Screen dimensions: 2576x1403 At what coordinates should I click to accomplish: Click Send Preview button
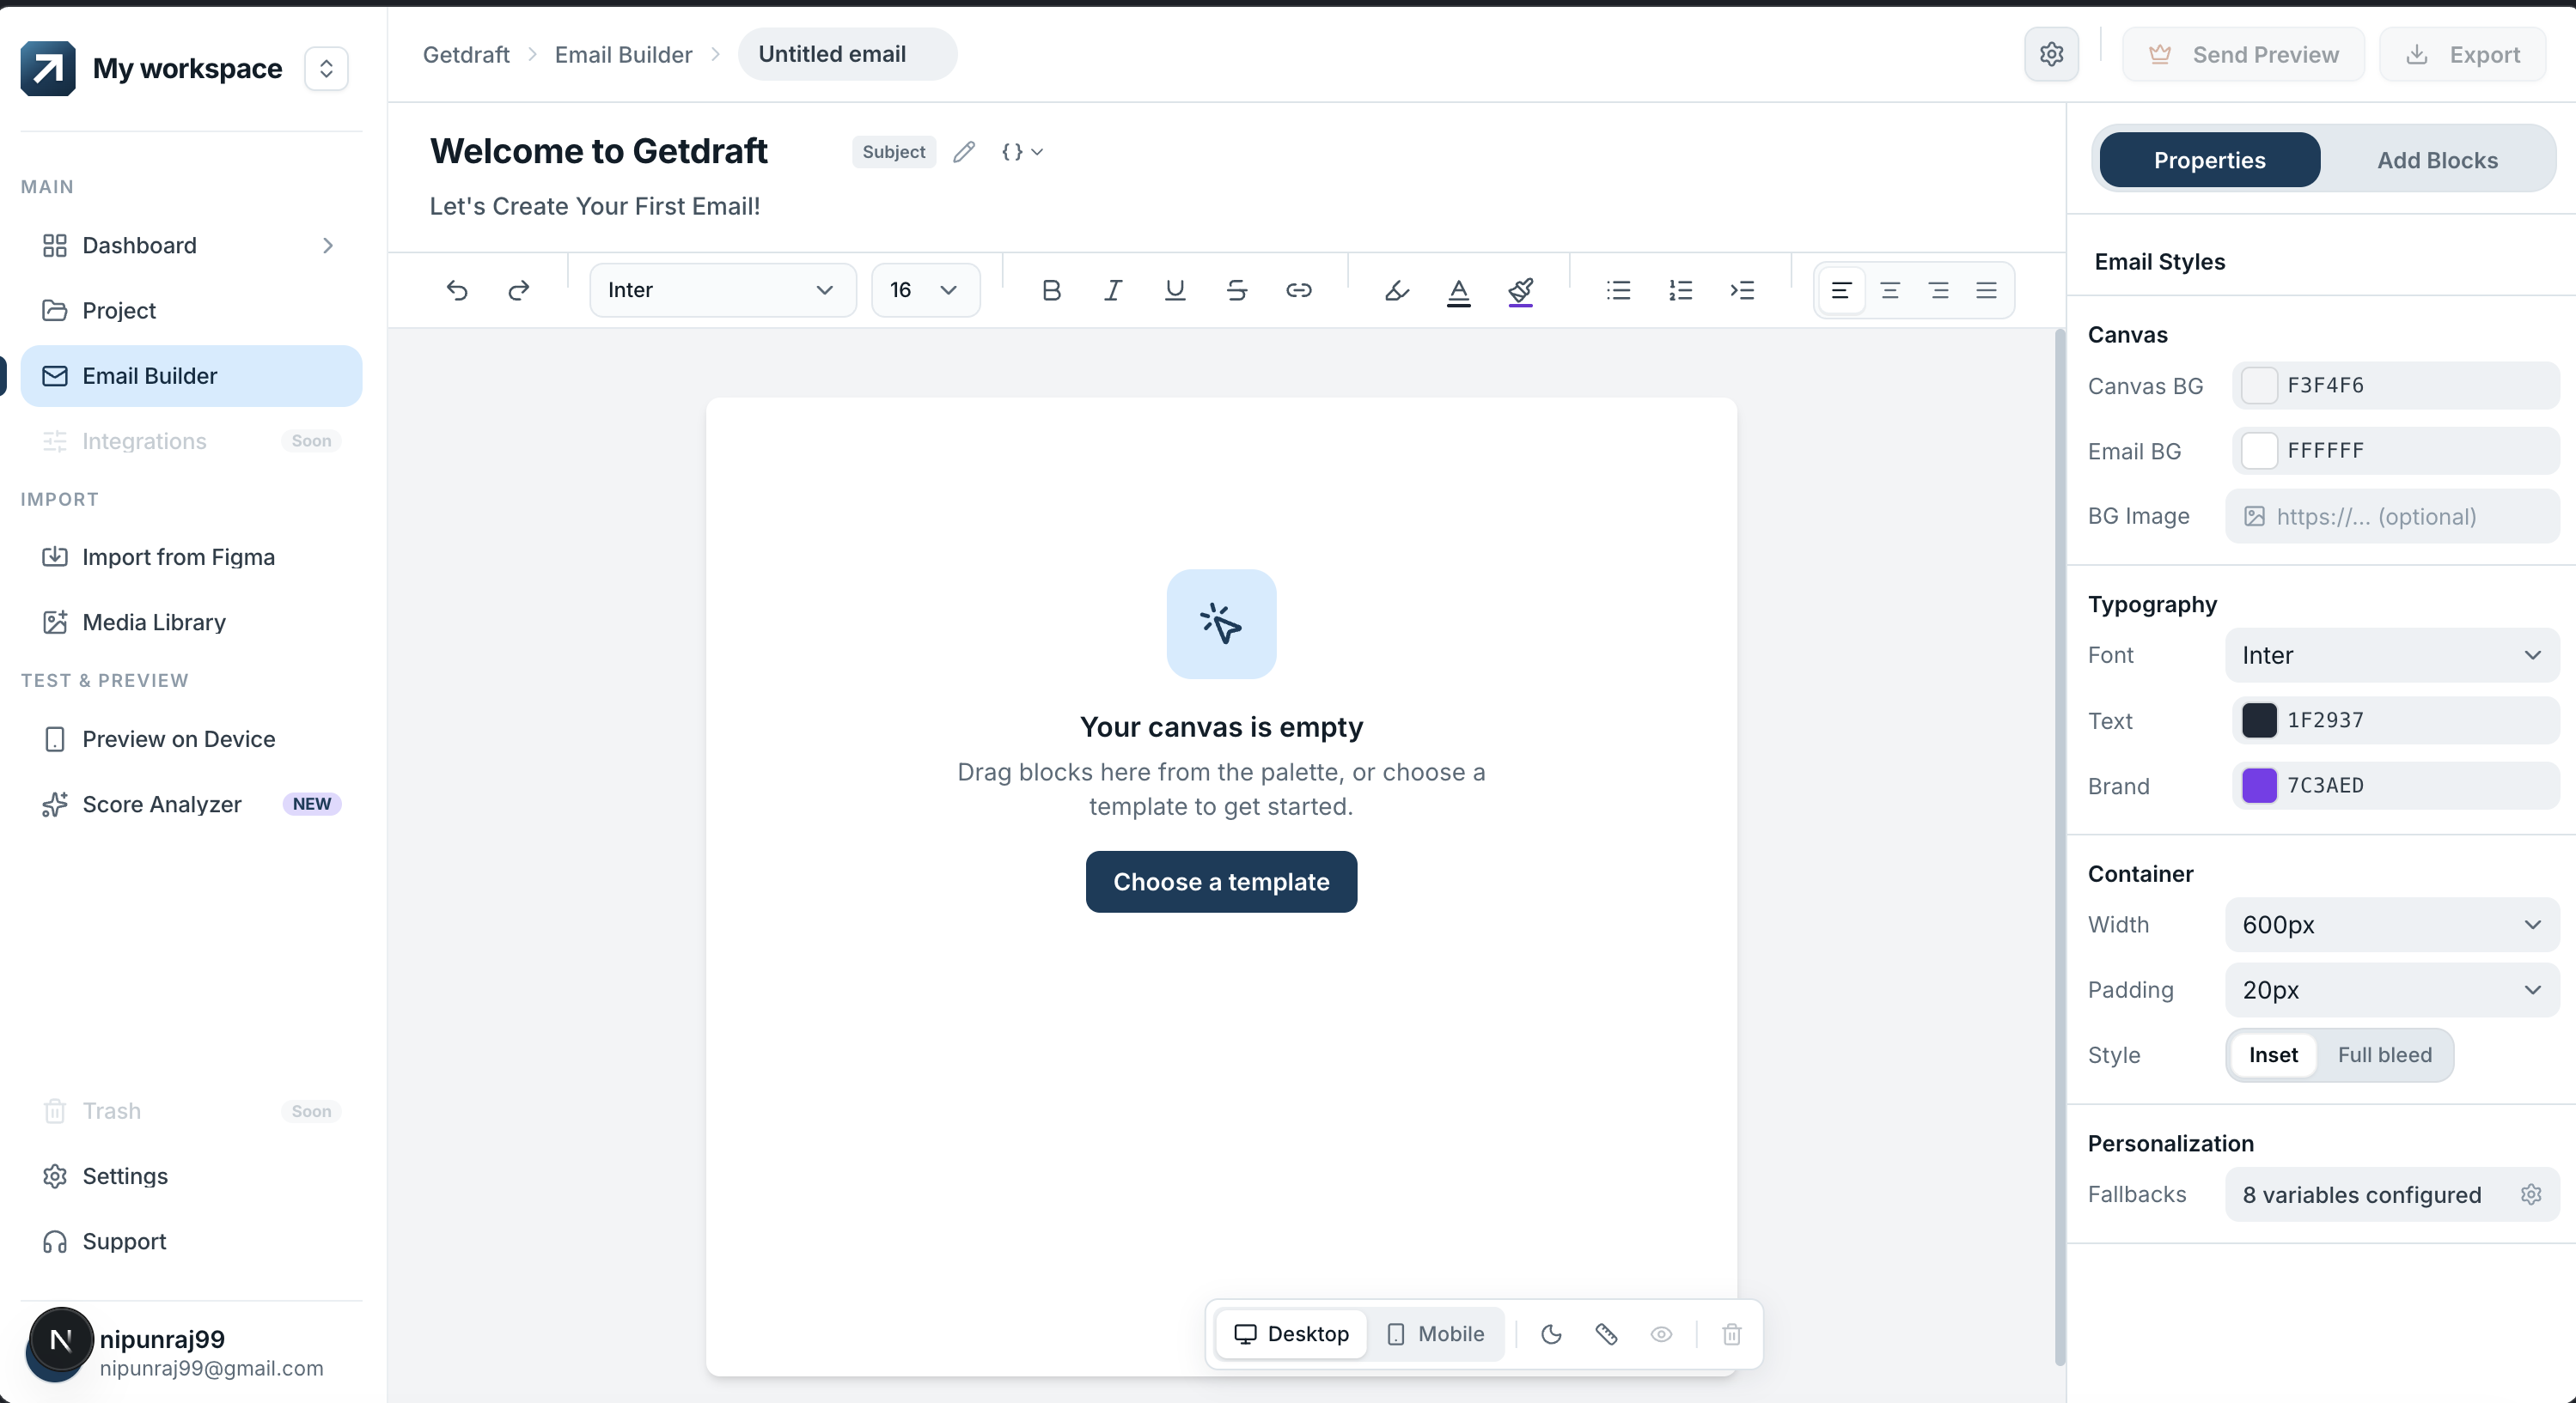[x=2243, y=54]
